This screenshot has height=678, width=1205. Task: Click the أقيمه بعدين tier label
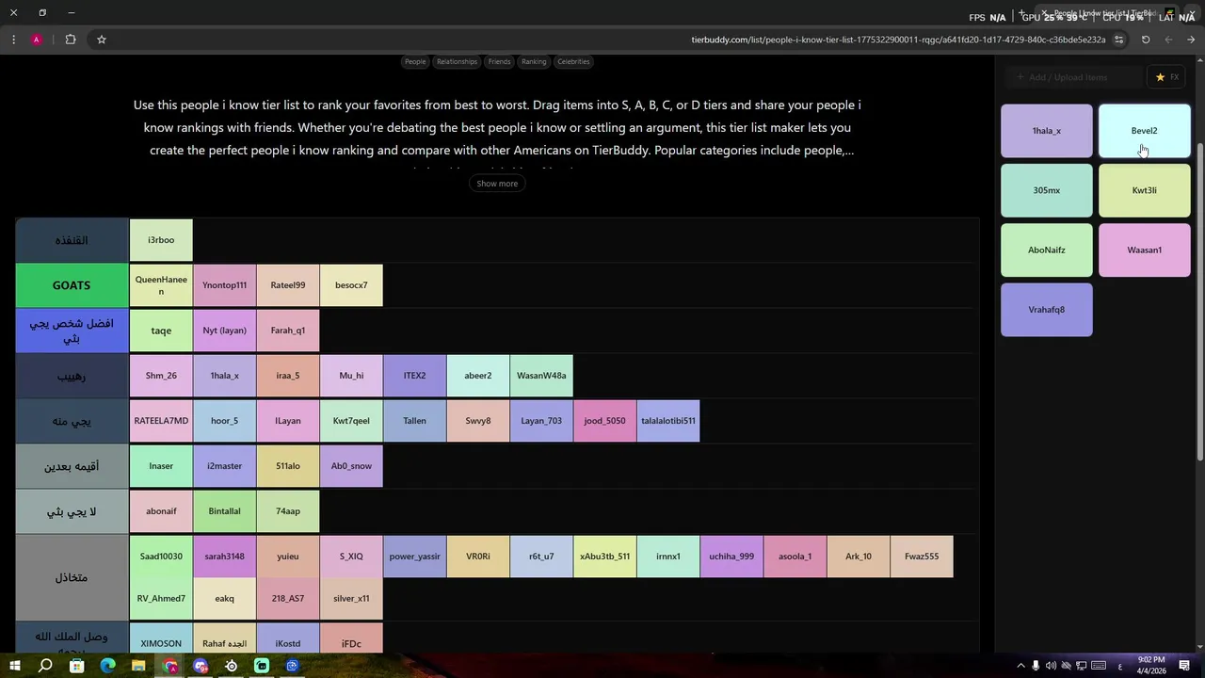(x=72, y=466)
